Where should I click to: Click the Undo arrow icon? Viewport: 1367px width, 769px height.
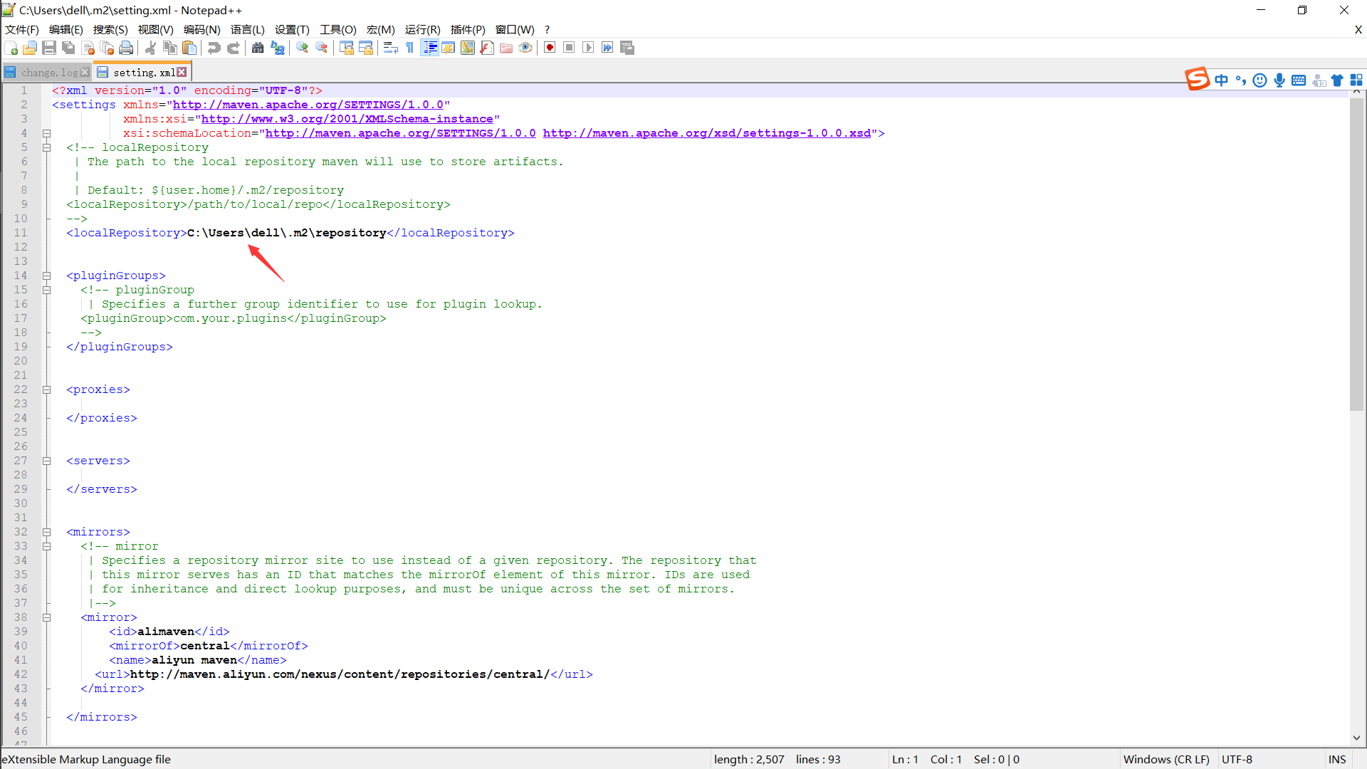(x=214, y=48)
